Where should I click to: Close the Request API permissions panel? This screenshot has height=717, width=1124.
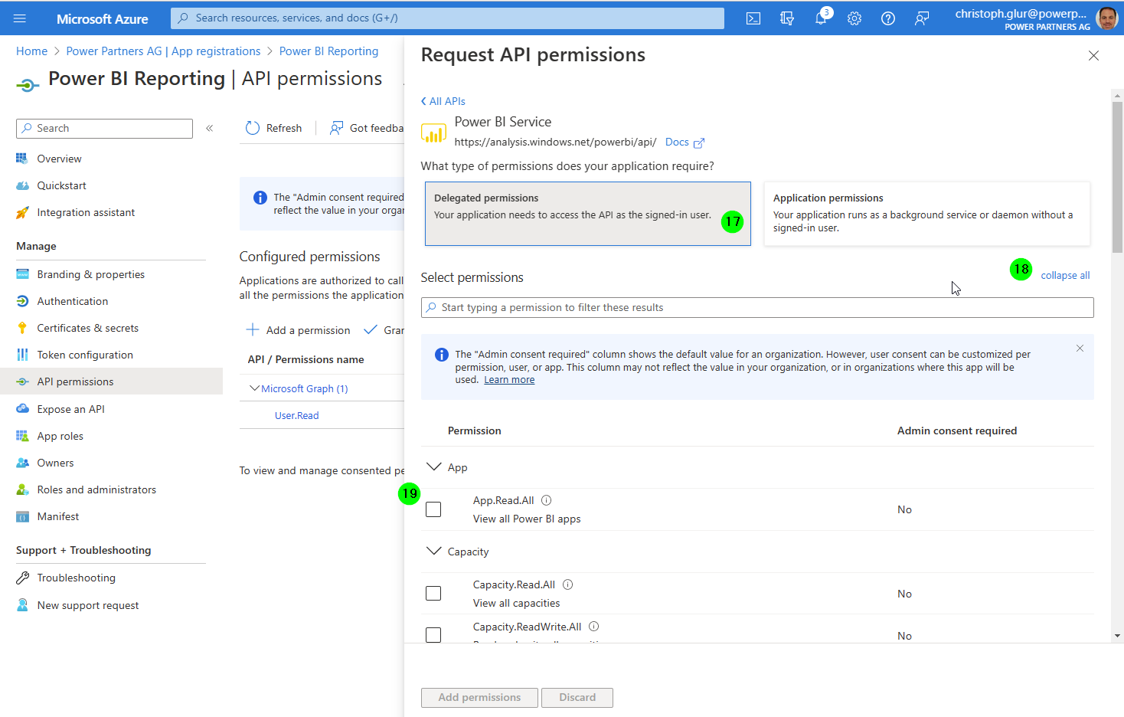coord(1093,55)
